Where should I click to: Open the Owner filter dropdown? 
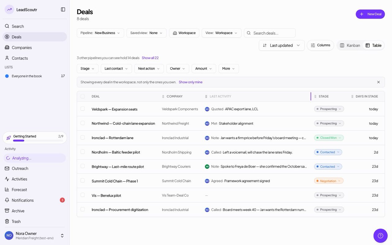(x=178, y=69)
